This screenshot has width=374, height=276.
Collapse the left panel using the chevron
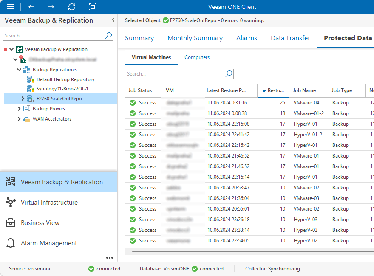(113, 20)
